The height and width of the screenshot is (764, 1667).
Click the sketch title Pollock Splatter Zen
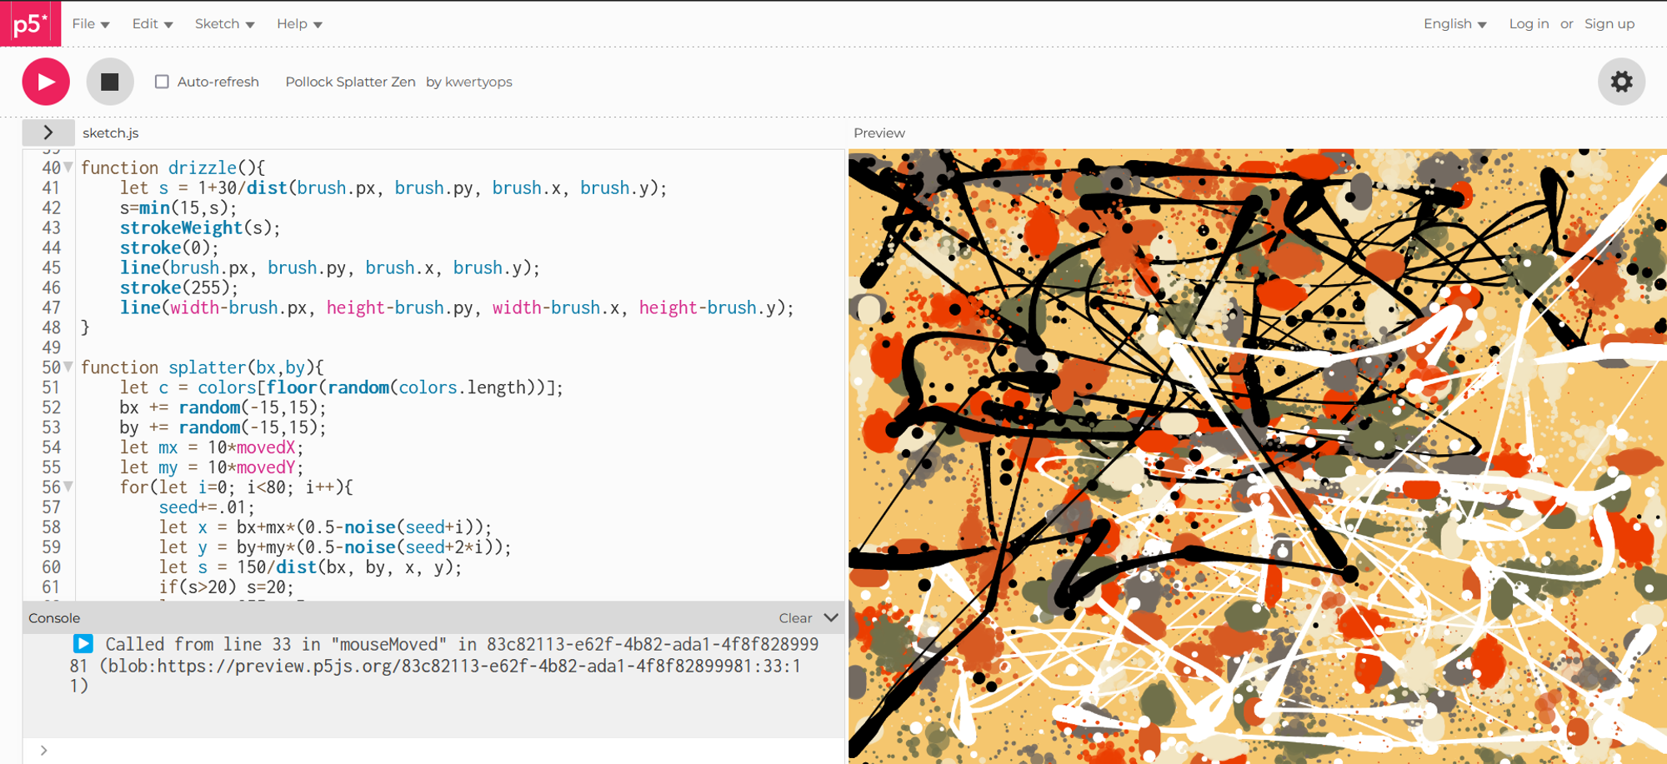click(350, 82)
